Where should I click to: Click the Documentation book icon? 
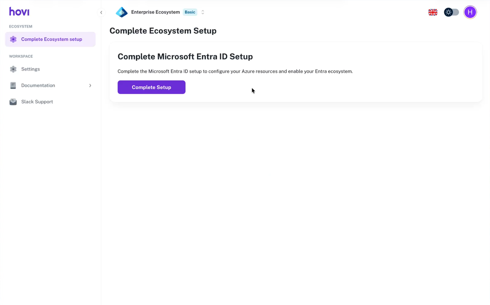13,85
